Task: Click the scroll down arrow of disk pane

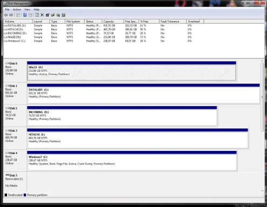Action: (x=262, y=191)
